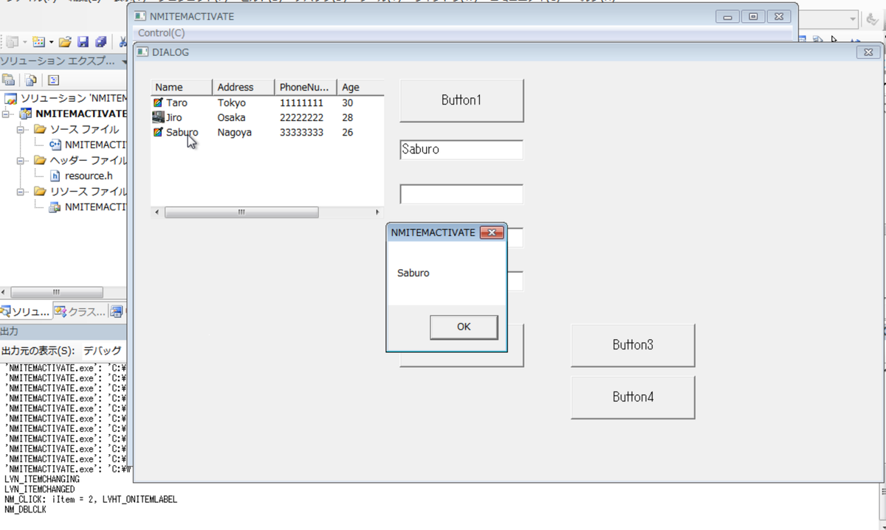Click Button1 in the DIALOG window
The height and width of the screenshot is (530, 886).
coord(461,100)
